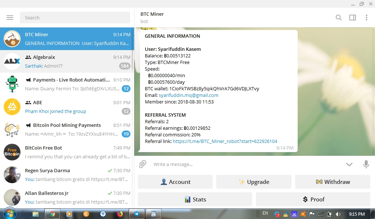Viewport: 375px width, 219px height.
Task: Click the Search chats field
Action: click(x=75, y=18)
